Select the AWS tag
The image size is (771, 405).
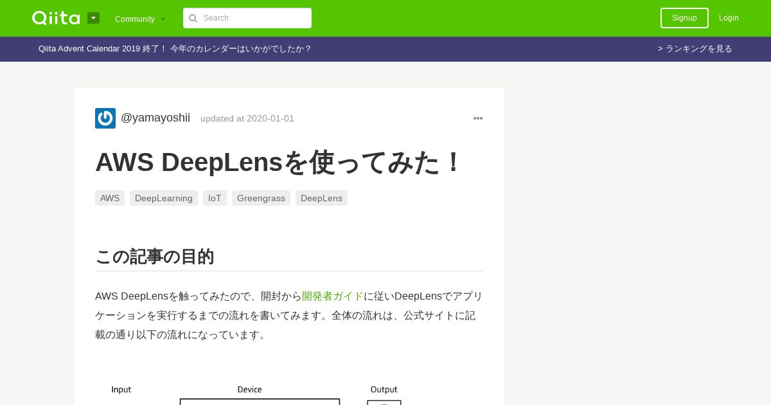click(110, 198)
